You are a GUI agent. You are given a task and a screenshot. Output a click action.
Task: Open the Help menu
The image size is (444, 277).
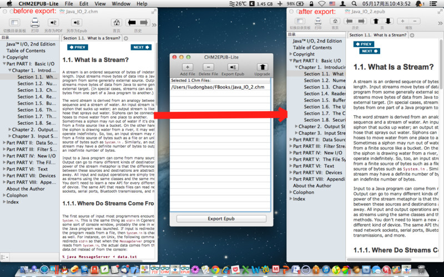142,4
